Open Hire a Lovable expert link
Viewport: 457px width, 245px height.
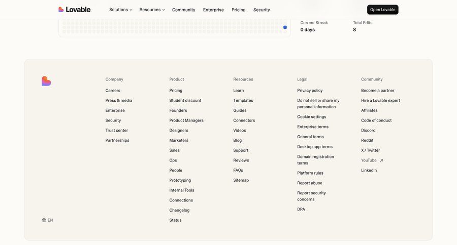[380, 100]
